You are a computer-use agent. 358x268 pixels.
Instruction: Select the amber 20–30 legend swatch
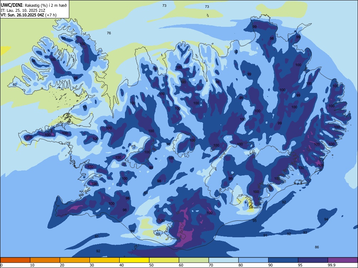(x=75, y=260)
